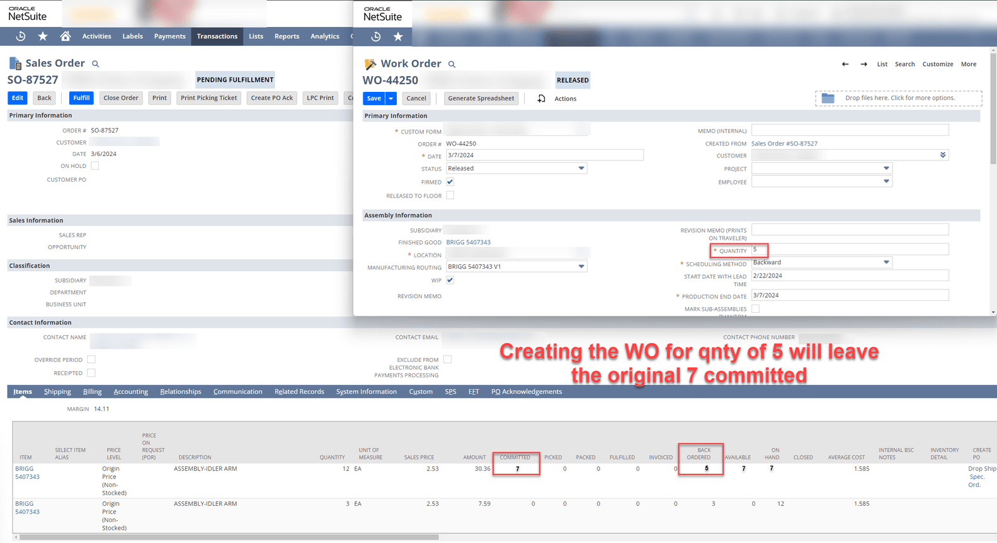Expand the Save button arrow menu
This screenshot has width=997, height=543.
point(391,98)
